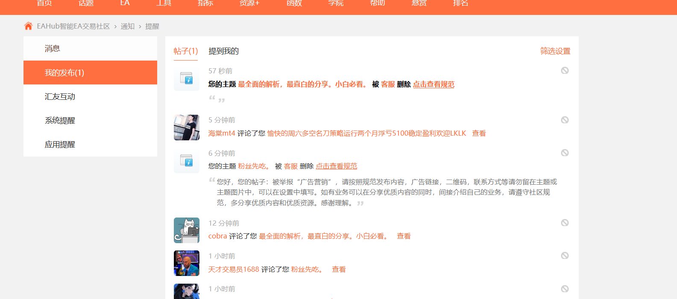The image size is (677, 299).
Task: Click 提醒 breadcrumb item
Action: (152, 26)
